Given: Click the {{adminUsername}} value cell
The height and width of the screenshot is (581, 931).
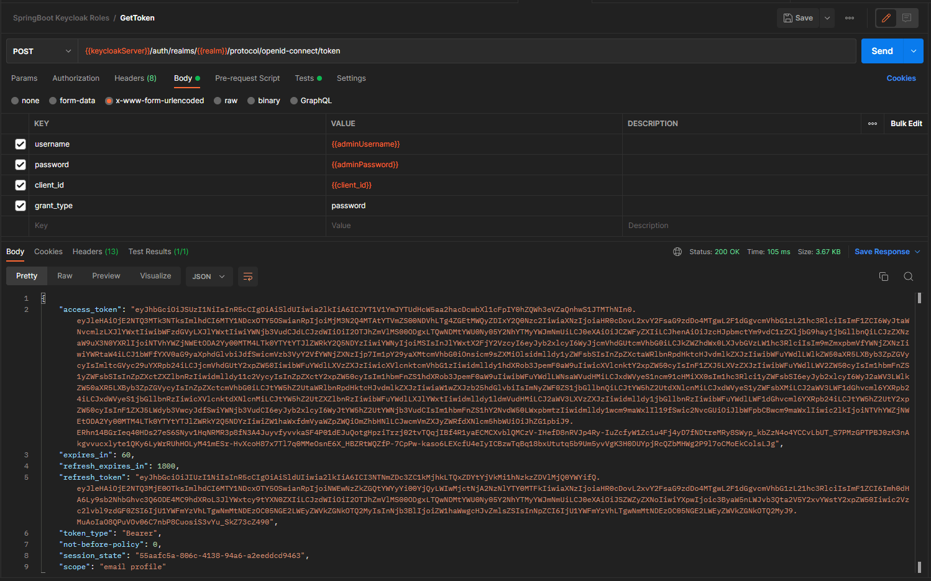Looking at the screenshot, I should pos(474,144).
